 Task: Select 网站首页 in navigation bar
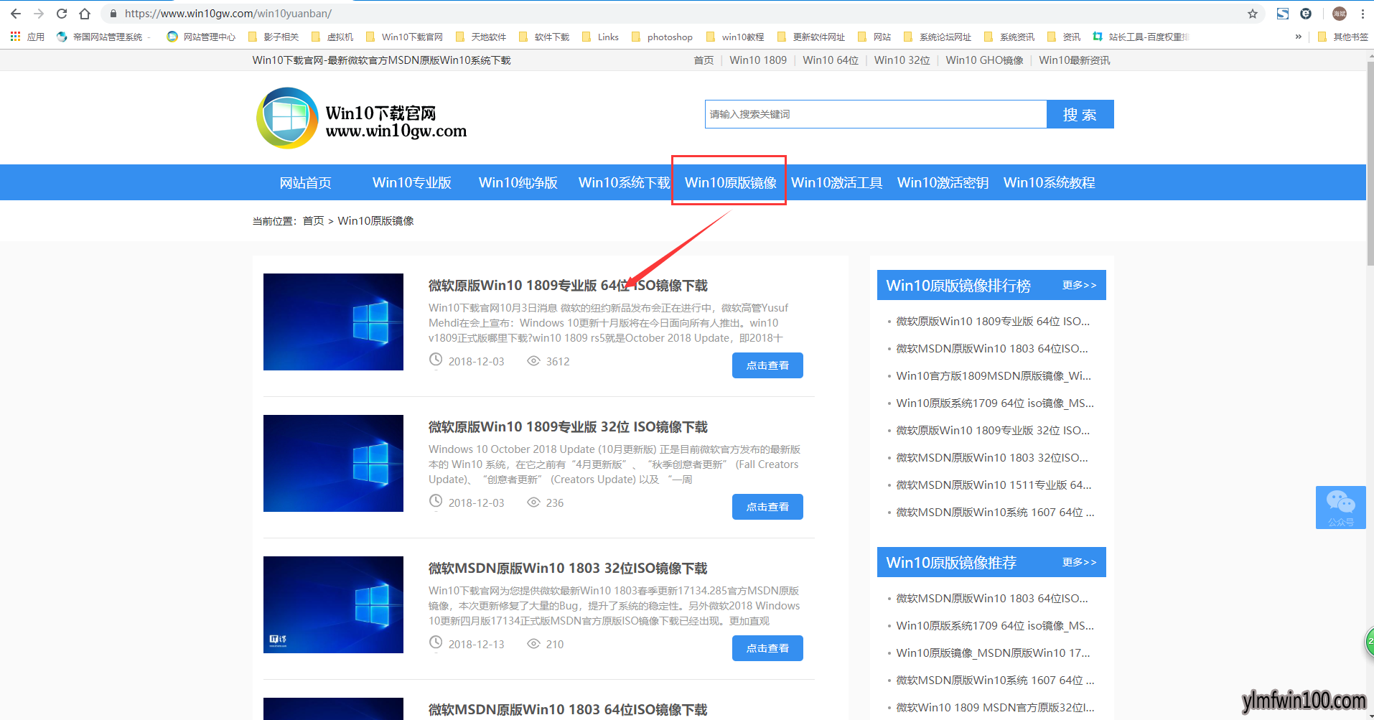[x=306, y=182]
